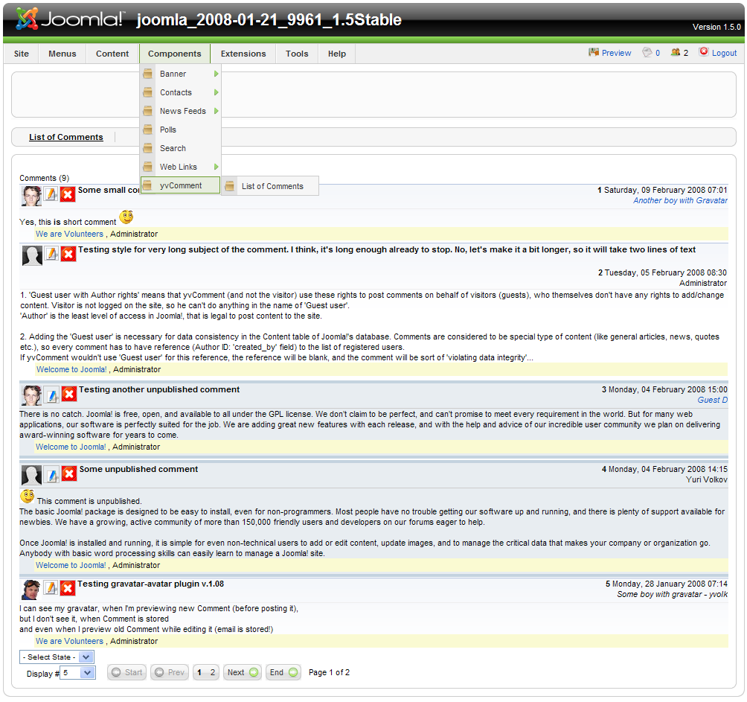Click 'Comments (9)' heading text

[x=45, y=178]
